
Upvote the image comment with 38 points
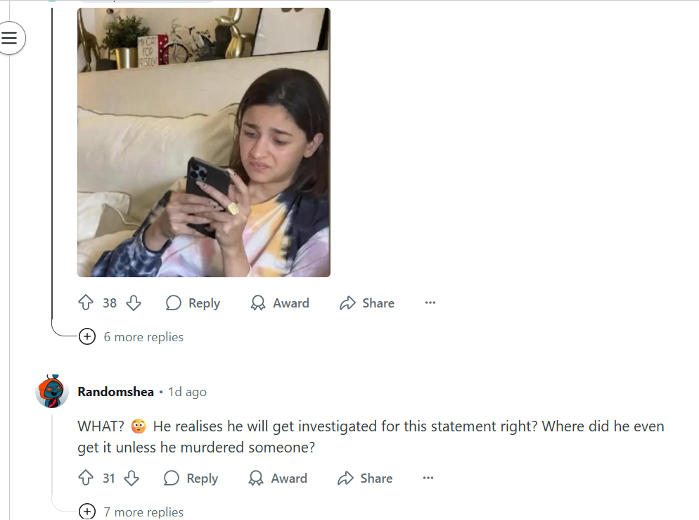[x=86, y=303]
